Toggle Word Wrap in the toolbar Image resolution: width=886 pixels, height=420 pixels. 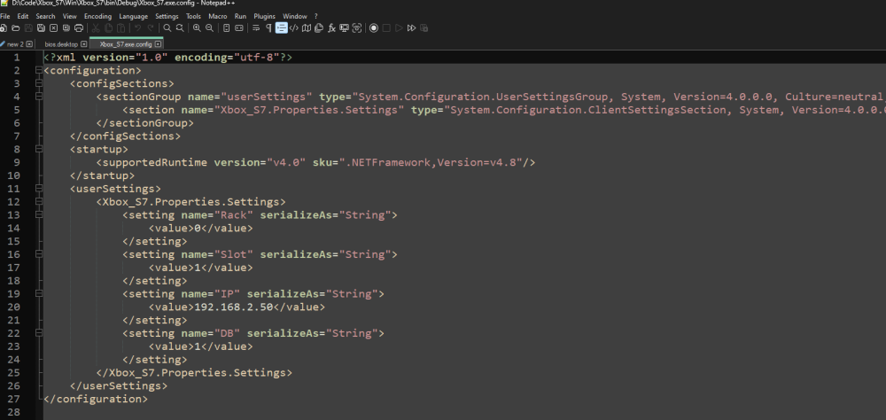[x=256, y=28]
